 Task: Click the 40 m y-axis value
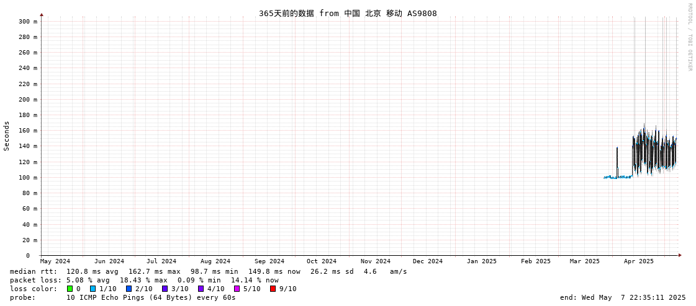[30, 224]
